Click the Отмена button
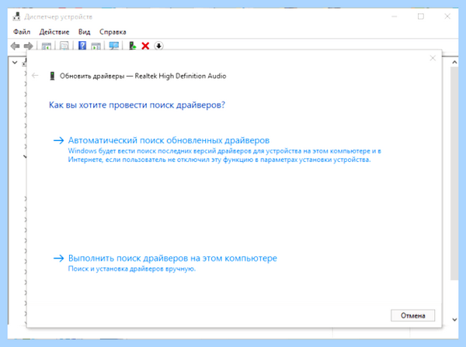The width and height of the screenshot is (466, 347). pyautogui.click(x=413, y=315)
